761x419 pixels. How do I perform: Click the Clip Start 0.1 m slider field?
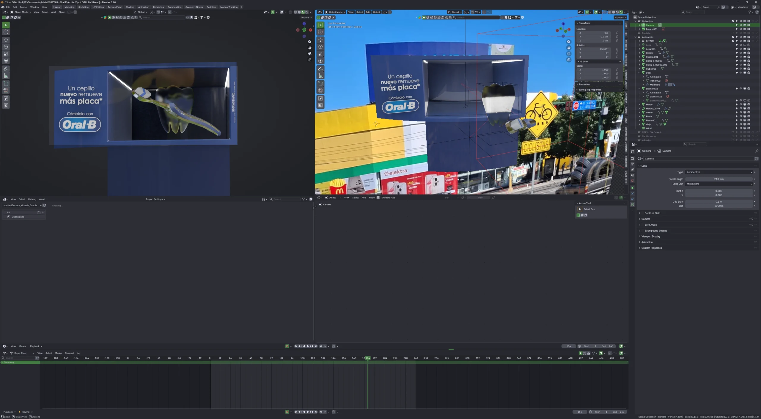tap(719, 202)
